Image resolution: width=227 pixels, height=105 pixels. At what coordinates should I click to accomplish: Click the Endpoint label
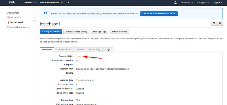(69, 65)
